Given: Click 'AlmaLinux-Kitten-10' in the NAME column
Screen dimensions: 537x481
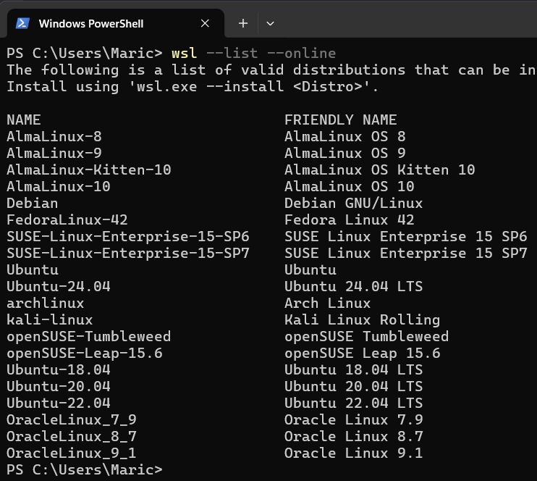Looking at the screenshot, I should click(x=88, y=170).
